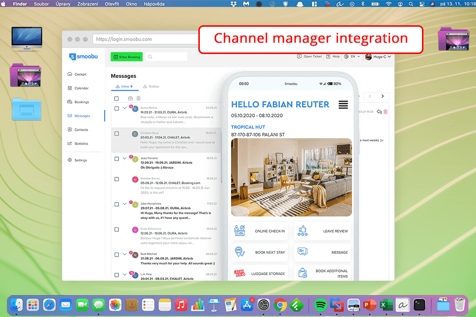Click the Help link in Smoobu header
This screenshot has height=317, width=476.
pos(333,56)
